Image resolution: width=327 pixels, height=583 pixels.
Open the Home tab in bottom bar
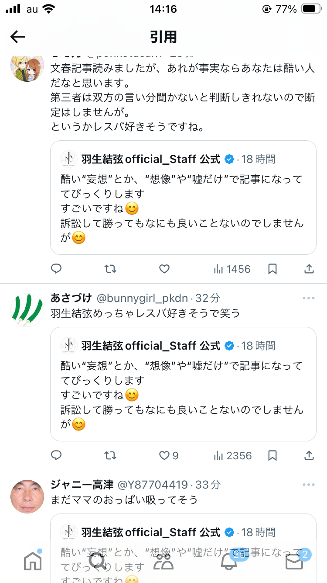pos(33,561)
